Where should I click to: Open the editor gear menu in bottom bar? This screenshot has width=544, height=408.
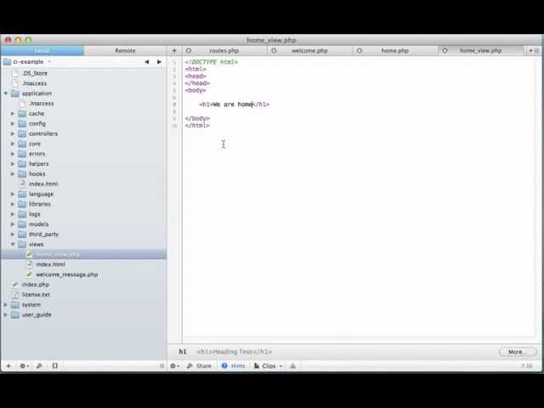(x=174, y=365)
